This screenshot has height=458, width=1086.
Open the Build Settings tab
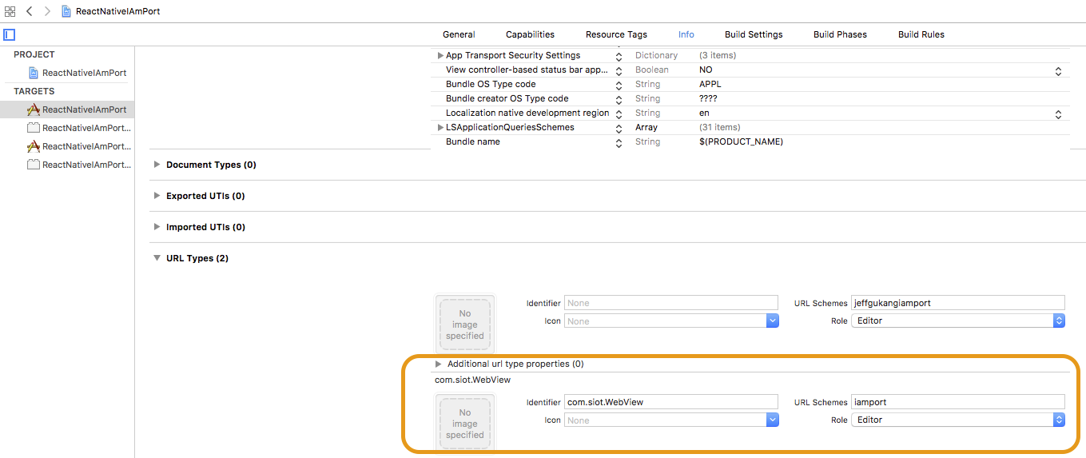pos(754,34)
